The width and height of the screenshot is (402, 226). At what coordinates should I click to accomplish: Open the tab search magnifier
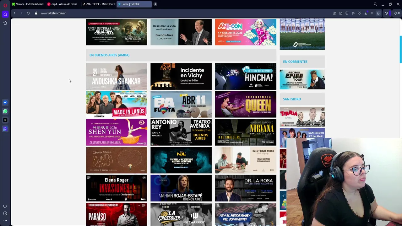pyautogui.click(x=375, y=4)
